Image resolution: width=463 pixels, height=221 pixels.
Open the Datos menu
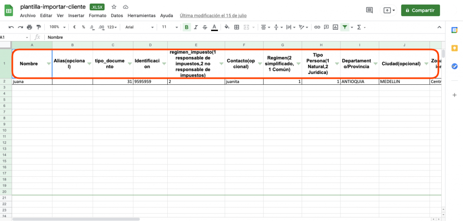coord(117,16)
